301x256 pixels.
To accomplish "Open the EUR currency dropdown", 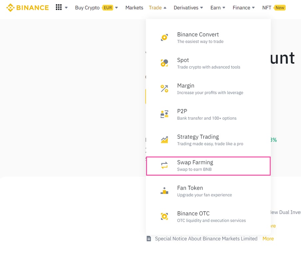I will point(108,7).
